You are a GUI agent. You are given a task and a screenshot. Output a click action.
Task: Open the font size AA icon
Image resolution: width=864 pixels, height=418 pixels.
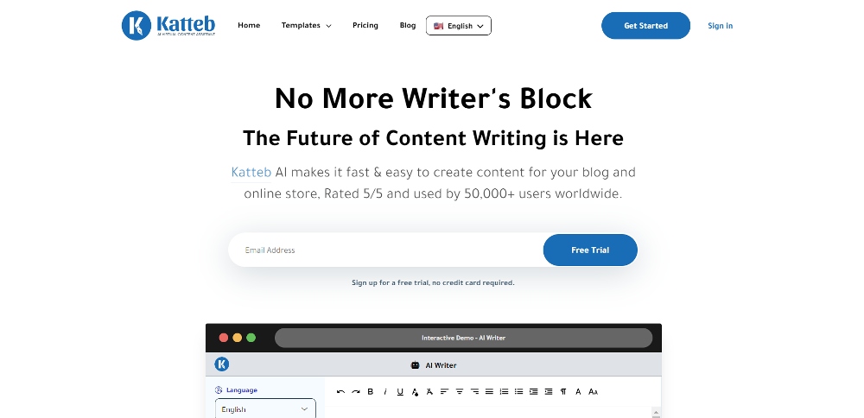594,391
